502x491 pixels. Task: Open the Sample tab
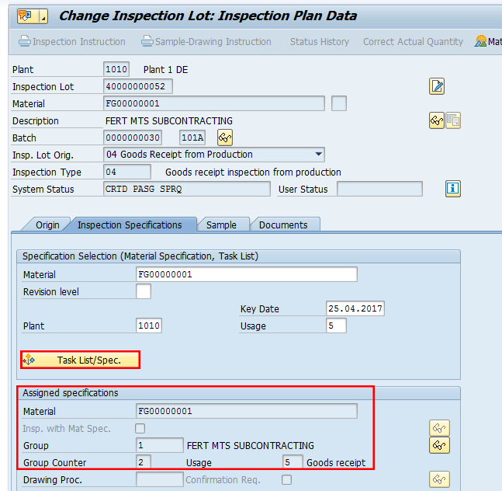[221, 225]
